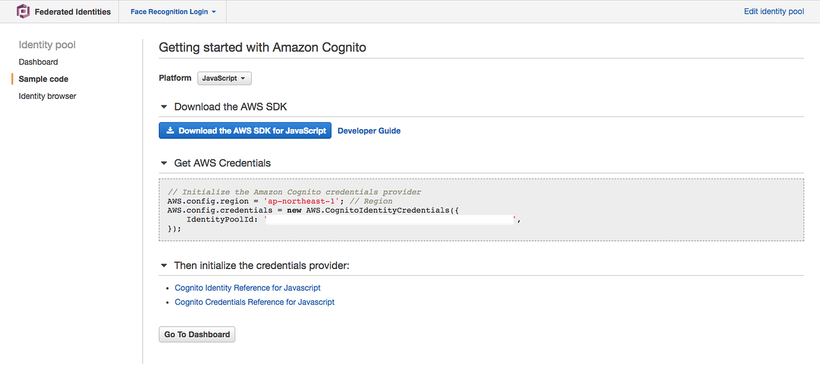
Task: Open the JavaScript platform dropdown
Action: coord(224,78)
